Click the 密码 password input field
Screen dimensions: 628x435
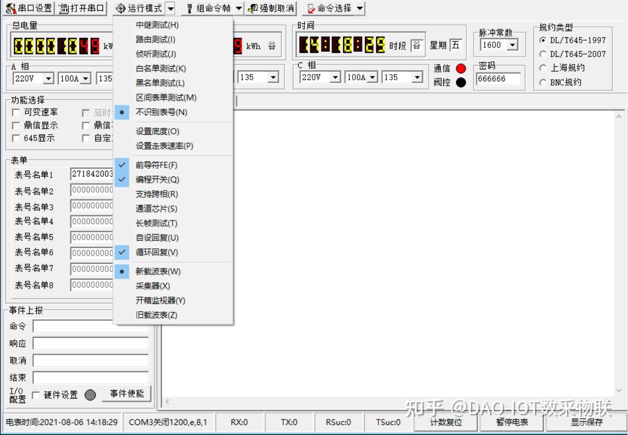pos(499,78)
